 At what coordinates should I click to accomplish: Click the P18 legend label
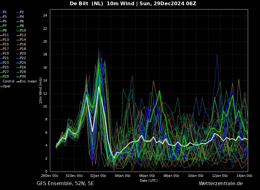coord(21,49)
